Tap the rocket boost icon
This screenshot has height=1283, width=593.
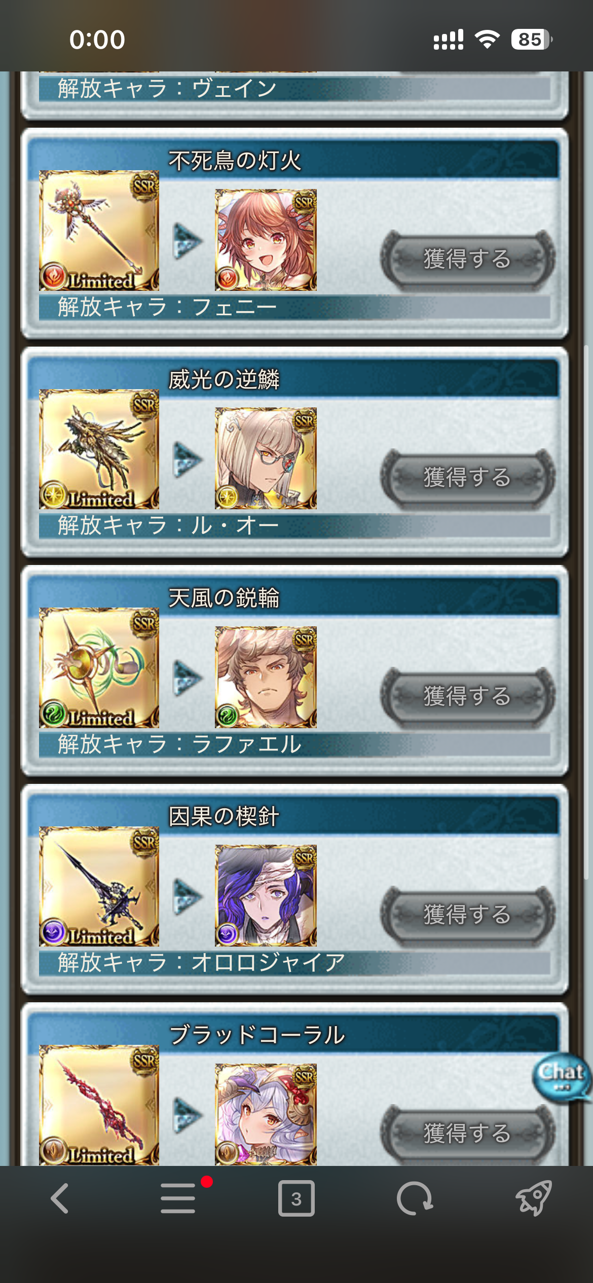click(533, 1198)
